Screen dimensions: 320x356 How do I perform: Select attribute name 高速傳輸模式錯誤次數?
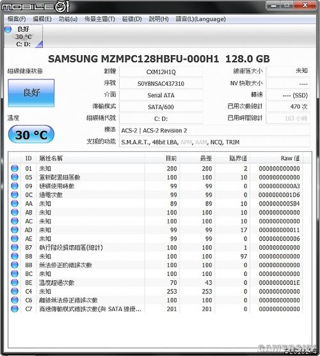pyautogui.click(x=90, y=309)
